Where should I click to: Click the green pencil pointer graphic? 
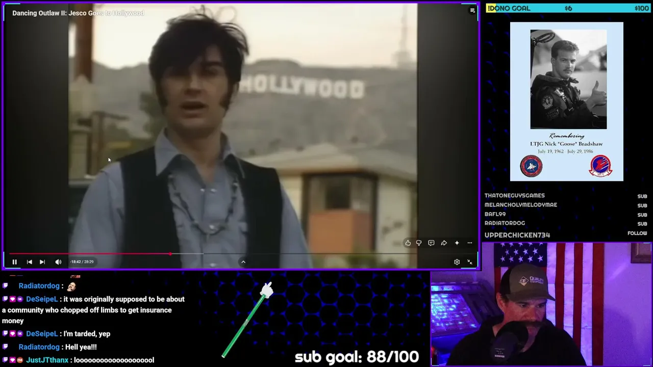coord(247,320)
